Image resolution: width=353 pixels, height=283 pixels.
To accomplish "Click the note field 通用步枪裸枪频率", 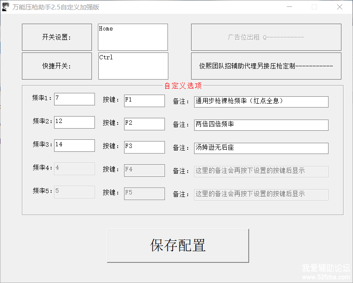I will tap(261, 102).
